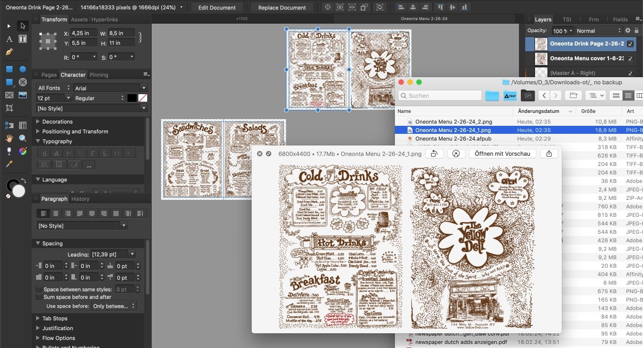This screenshot has width=643, height=348.
Task: Pick the Color Picker eyedropper tool
Action: [x=9, y=164]
